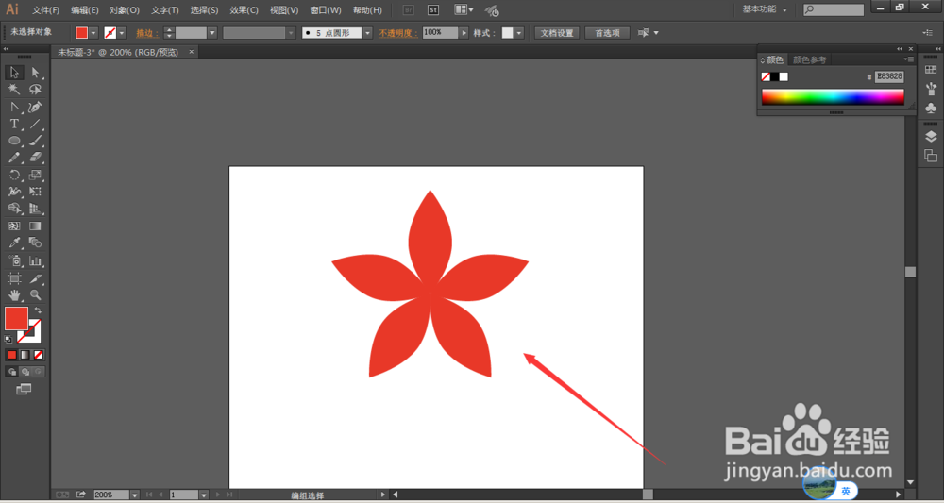Screen dimensions: 944x503
Task: Select the Paintbrush tool
Action: coord(36,141)
